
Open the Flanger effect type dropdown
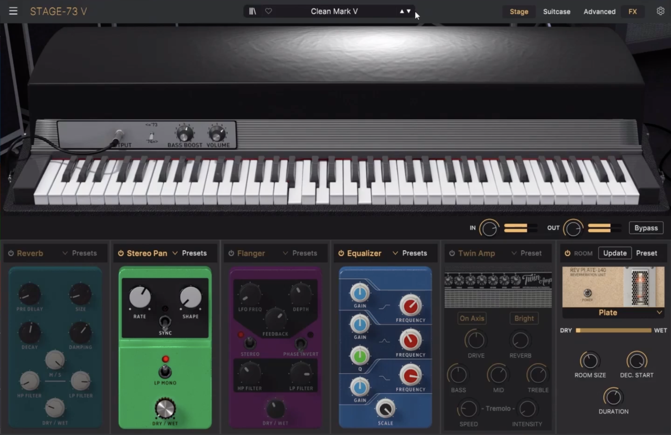(286, 253)
